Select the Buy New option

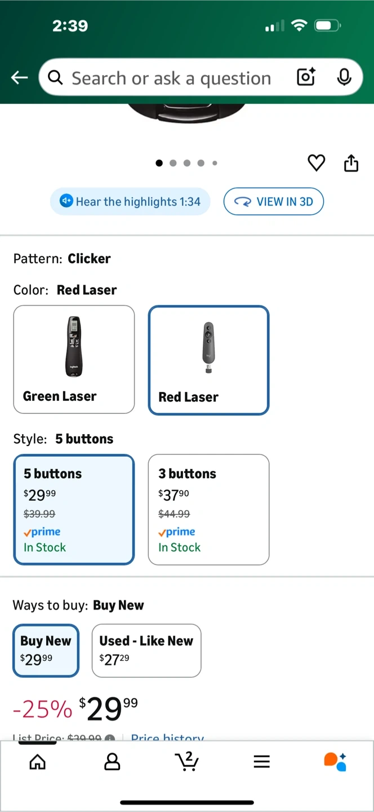(46, 650)
